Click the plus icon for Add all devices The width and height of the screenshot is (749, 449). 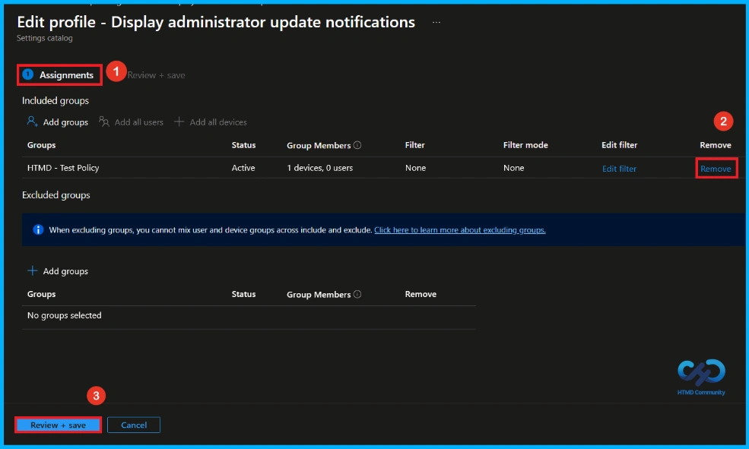point(179,122)
